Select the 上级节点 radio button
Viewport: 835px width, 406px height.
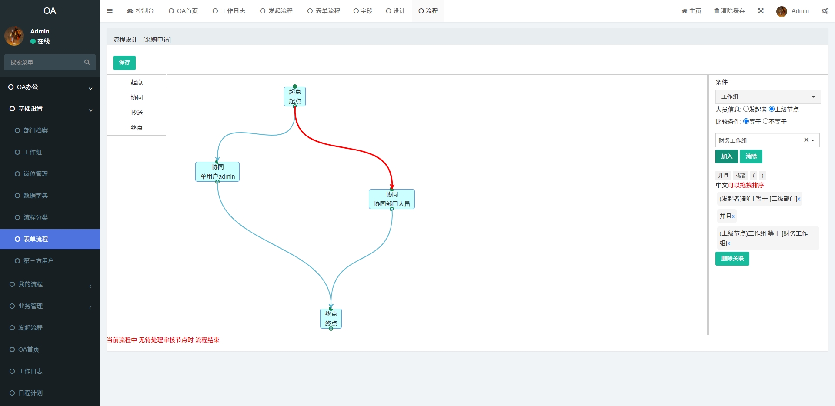(x=772, y=109)
